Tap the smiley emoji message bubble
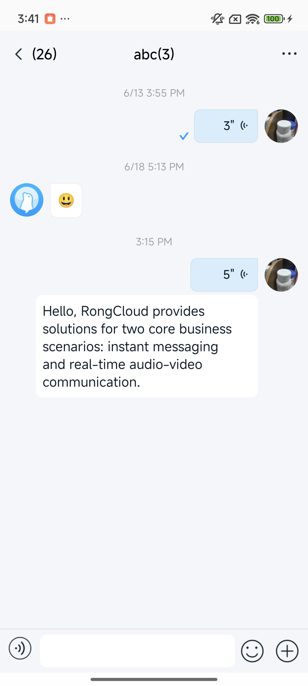308x686 pixels. tap(66, 200)
